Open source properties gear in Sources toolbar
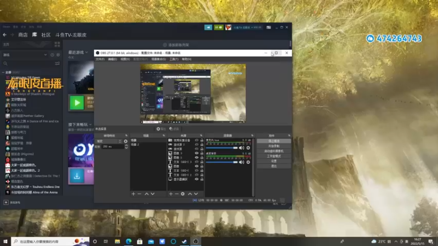Image resolution: width=438 pixels, height=246 pixels. (183, 194)
